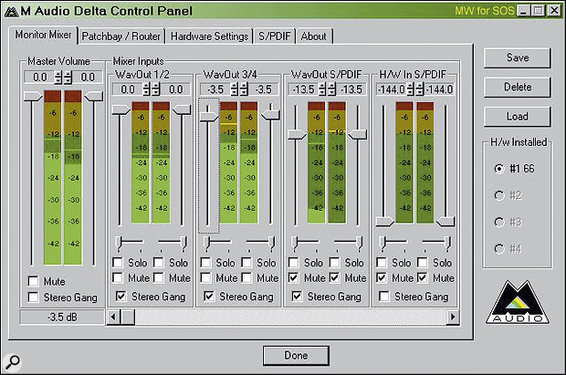Click mixer scrollbar left arrow
This screenshot has width=566, height=375.
point(113,317)
